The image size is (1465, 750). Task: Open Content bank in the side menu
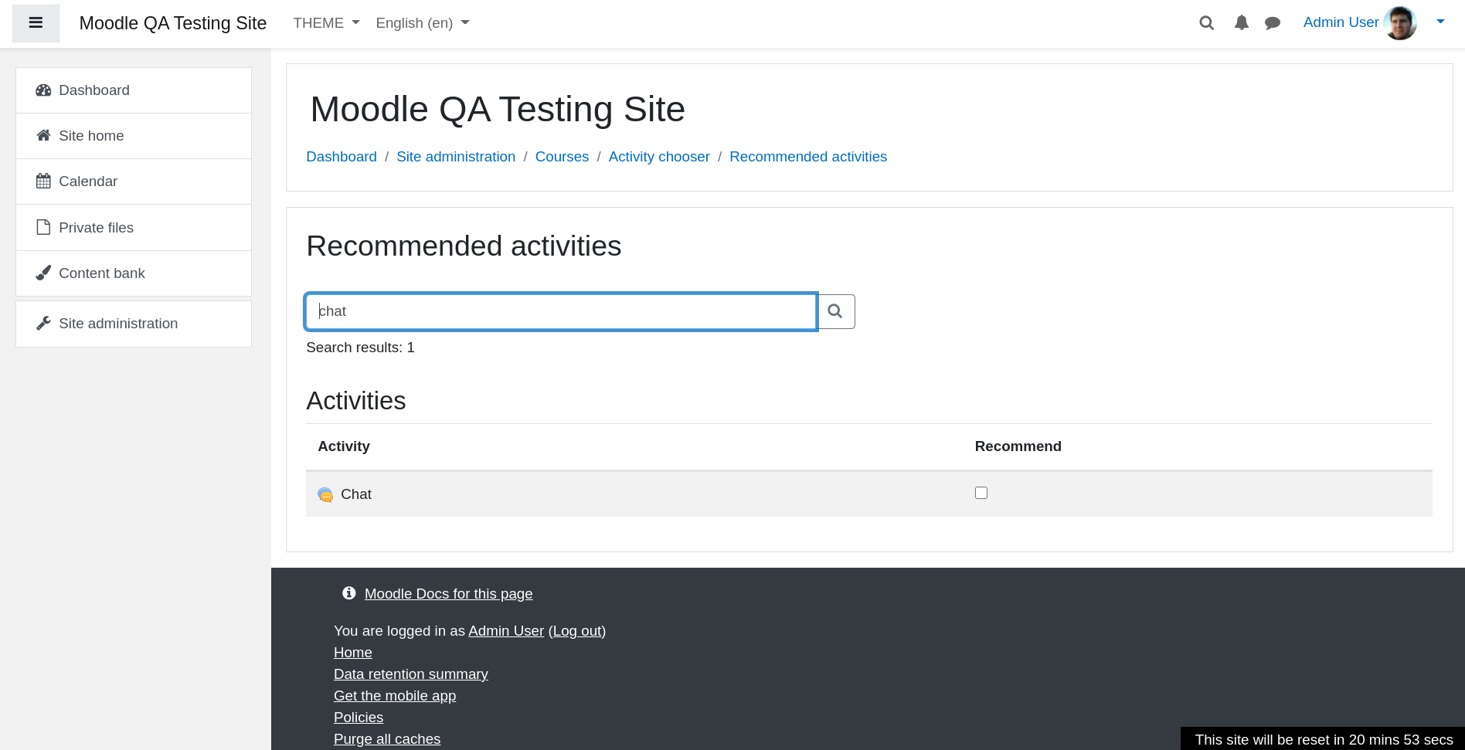coord(134,273)
